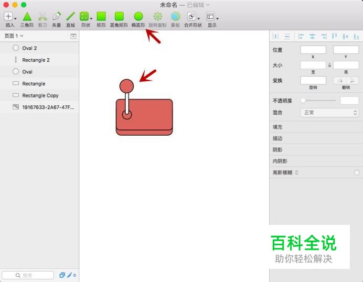The height and width of the screenshot is (282, 363).
Task: Adjust the opacity (不透明度) slider handle
Action: 303,101
